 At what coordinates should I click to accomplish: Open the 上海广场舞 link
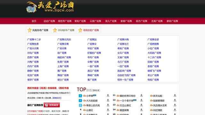63,66
